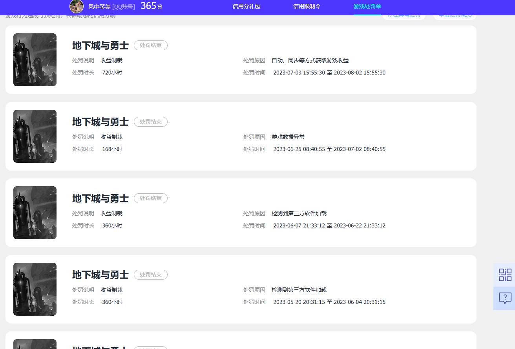The width and height of the screenshot is (515, 349).
Task: Open the help question-mark side widget
Action: coord(505,298)
